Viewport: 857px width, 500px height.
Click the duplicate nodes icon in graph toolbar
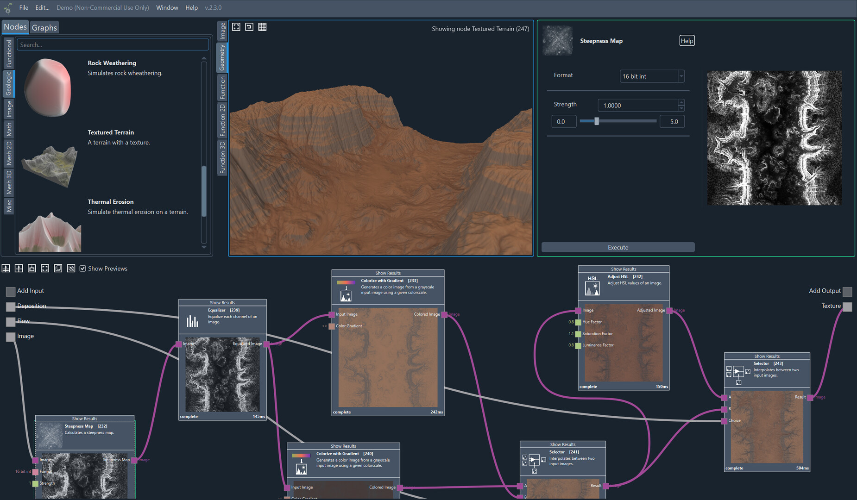58,269
